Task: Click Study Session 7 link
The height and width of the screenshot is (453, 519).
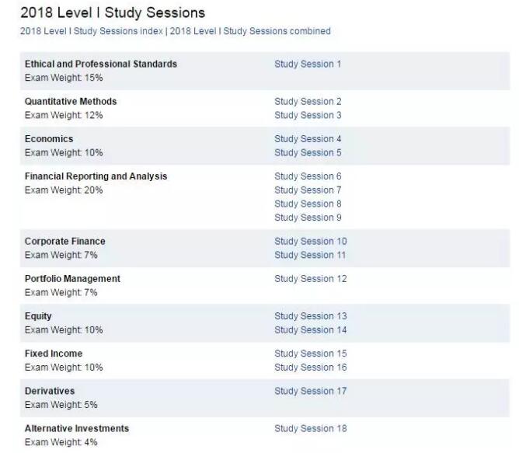Action: point(308,190)
